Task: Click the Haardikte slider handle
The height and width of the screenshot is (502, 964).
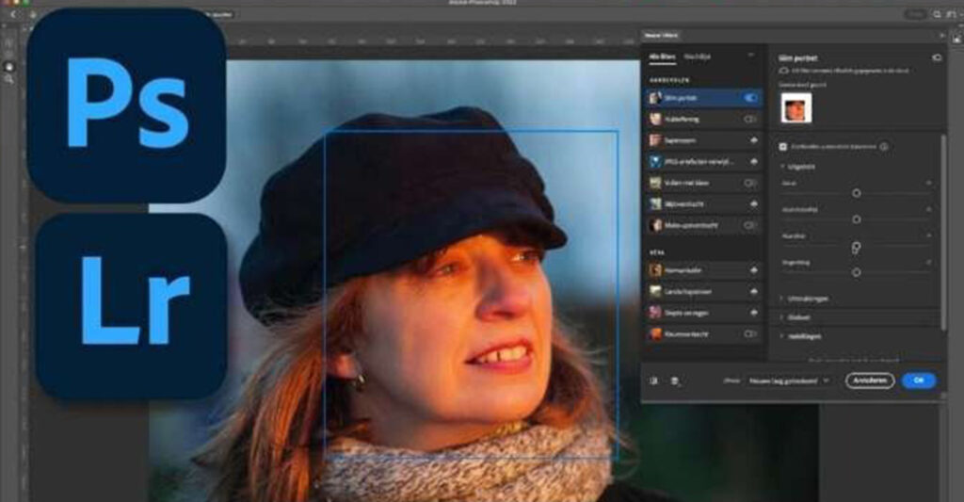Action: pyautogui.click(x=856, y=246)
